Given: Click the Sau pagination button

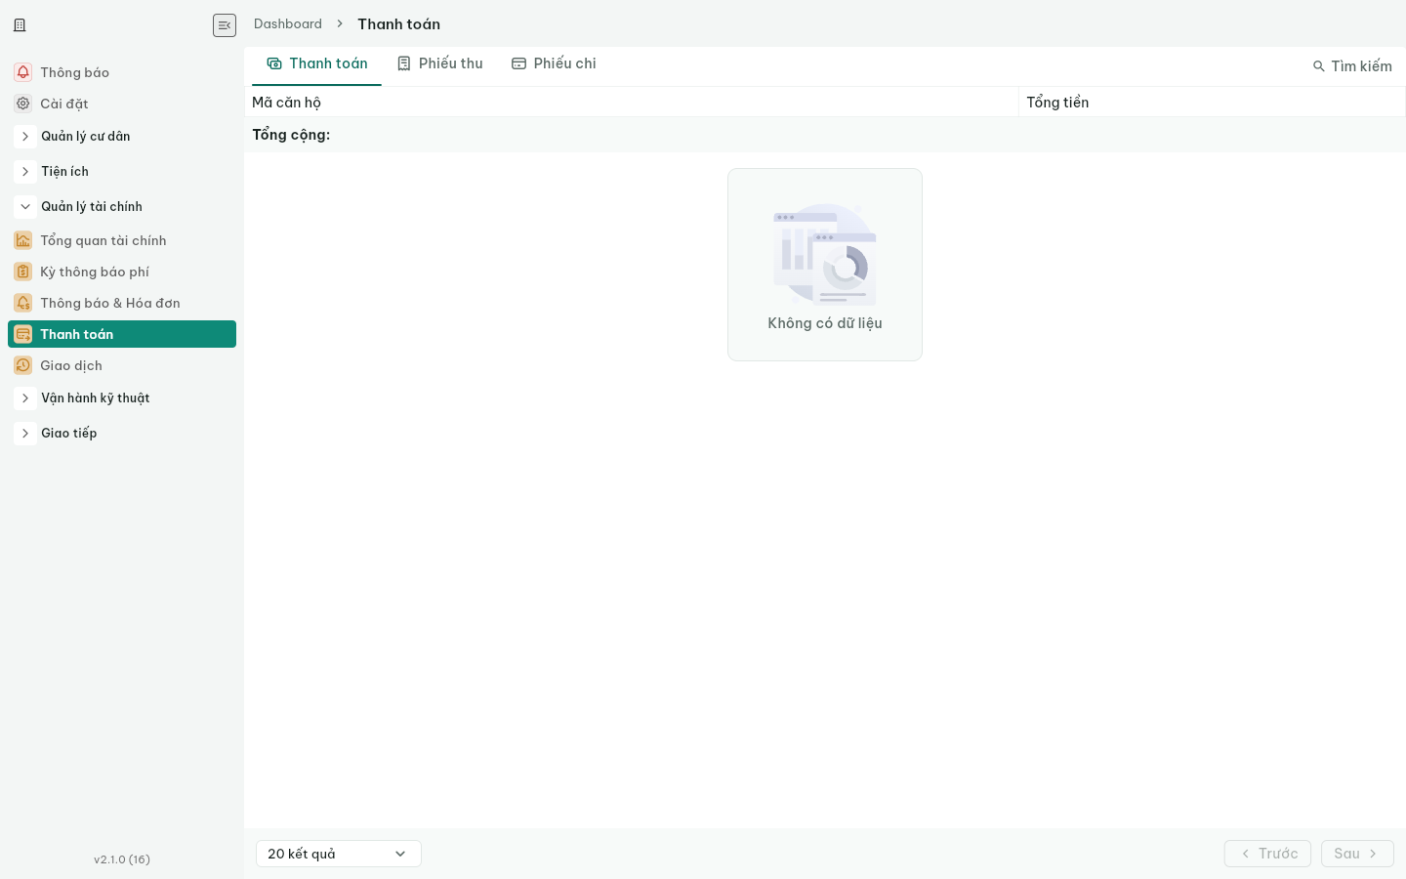Looking at the screenshot, I should tap(1357, 854).
